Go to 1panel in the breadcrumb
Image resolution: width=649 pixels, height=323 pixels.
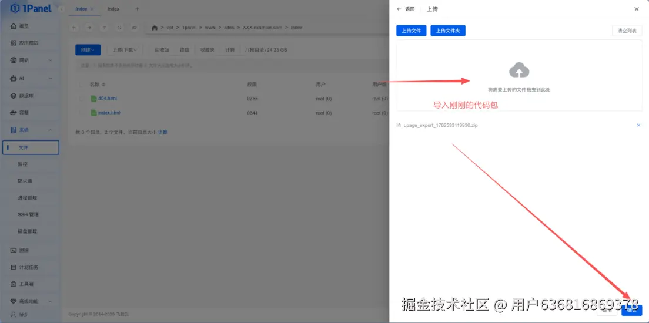[x=189, y=28]
